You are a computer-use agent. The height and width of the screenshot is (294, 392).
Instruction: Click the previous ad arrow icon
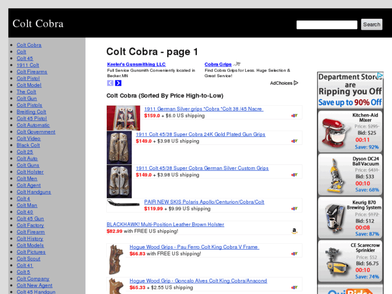tap(110, 83)
